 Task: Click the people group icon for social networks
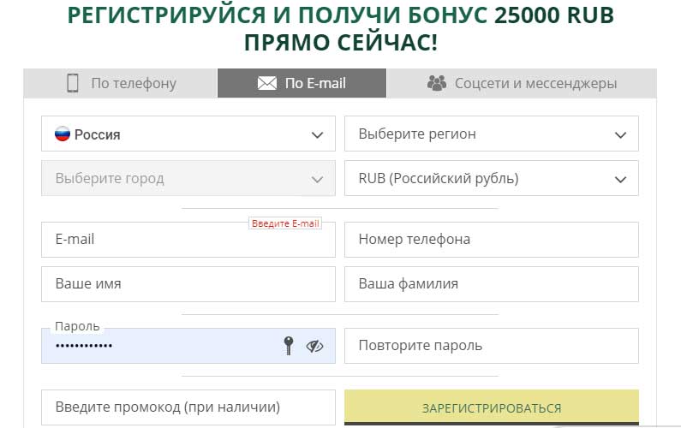[x=437, y=83]
